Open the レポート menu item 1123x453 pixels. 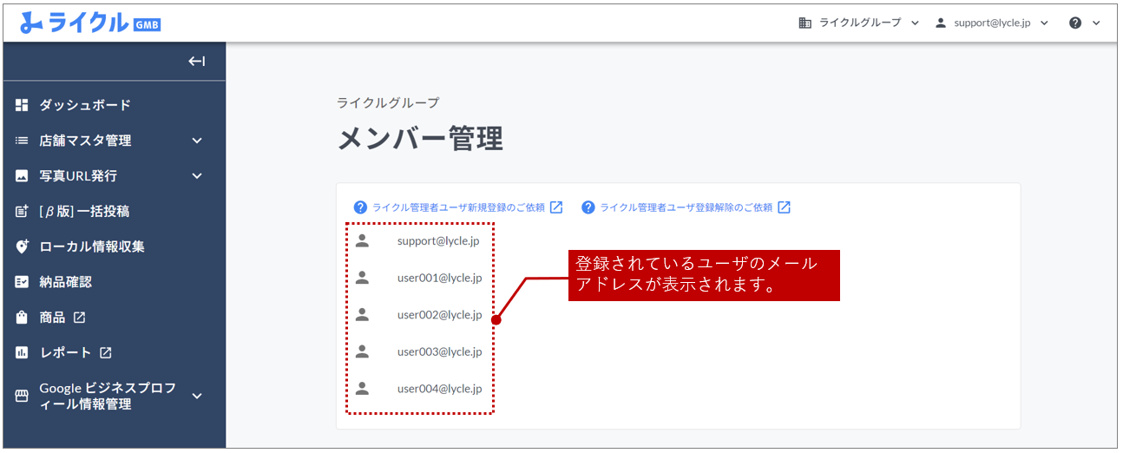(x=65, y=353)
